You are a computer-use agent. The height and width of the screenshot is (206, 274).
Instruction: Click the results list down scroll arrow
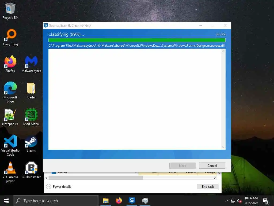coord(223,148)
